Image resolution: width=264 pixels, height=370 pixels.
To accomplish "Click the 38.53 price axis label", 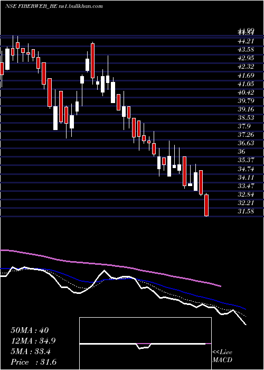I will point(246,118).
